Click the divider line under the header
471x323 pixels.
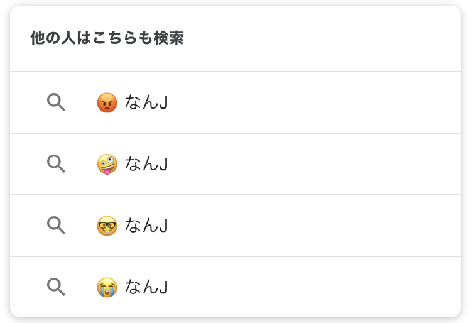pos(235,72)
